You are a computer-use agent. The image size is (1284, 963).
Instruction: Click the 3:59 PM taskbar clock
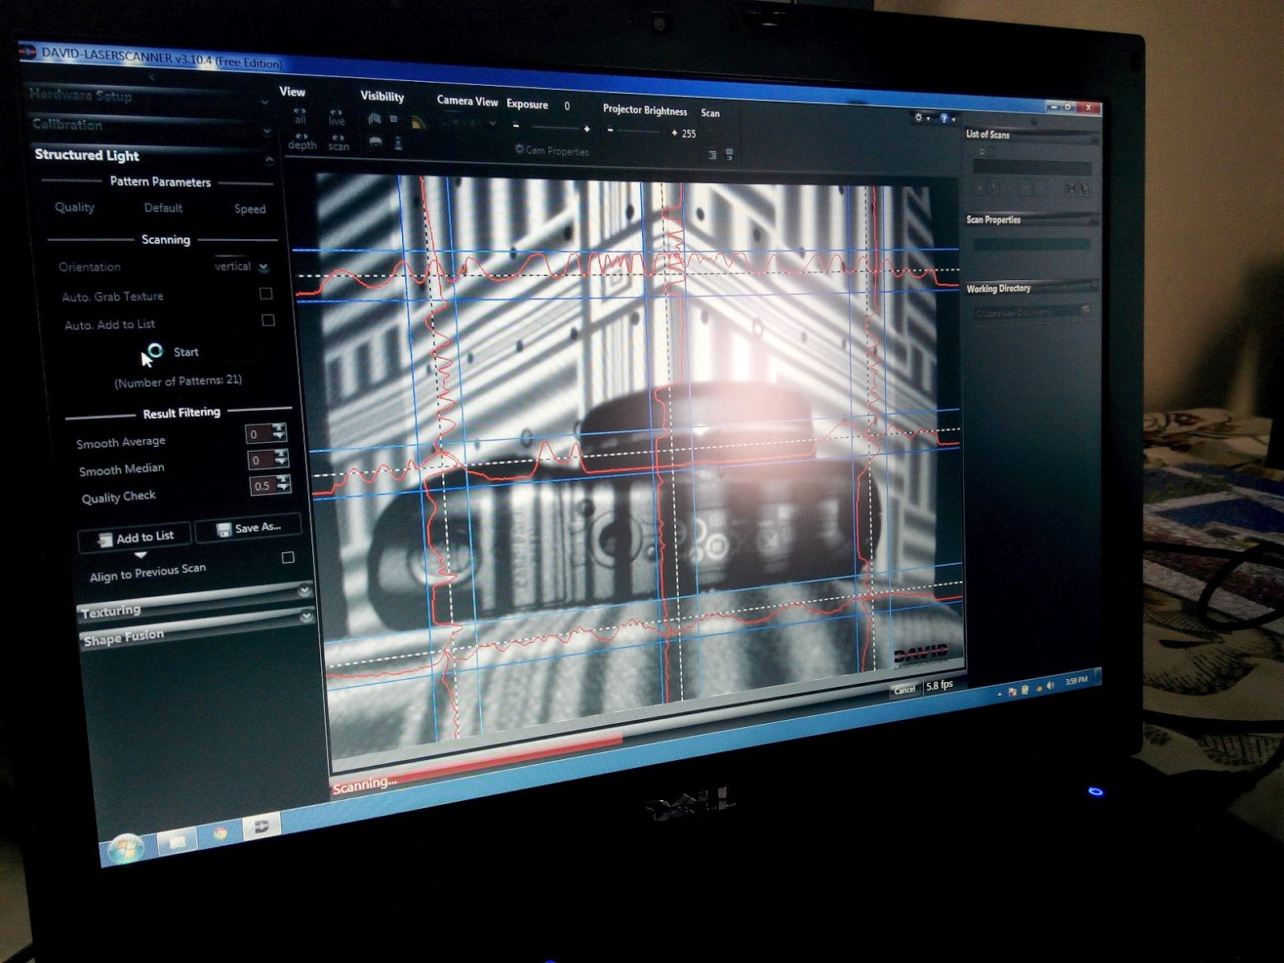(1076, 681)
